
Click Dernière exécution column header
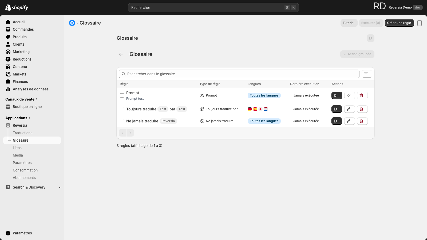pyautogui.click(x=305, y=84)
